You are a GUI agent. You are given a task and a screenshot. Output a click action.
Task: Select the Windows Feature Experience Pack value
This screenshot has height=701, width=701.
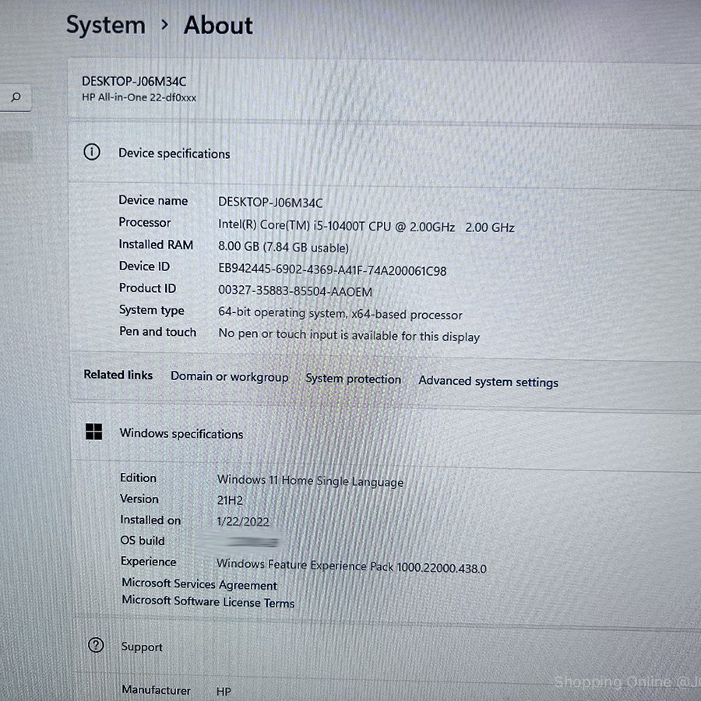352,566
